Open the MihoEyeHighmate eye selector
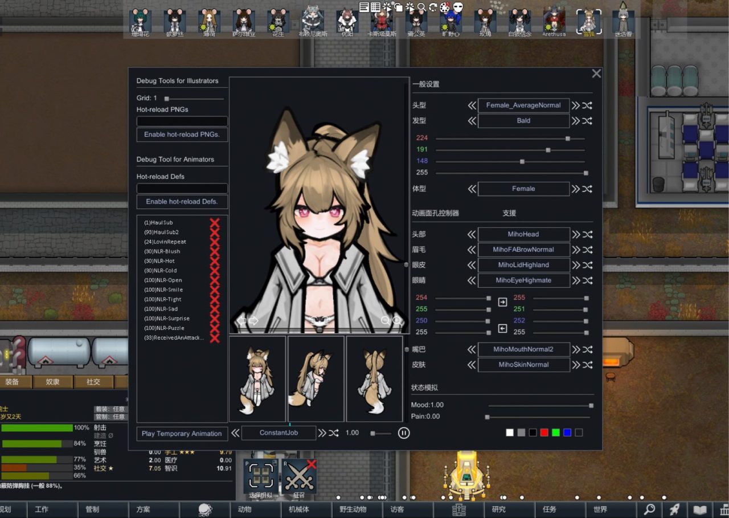Viewport: 729px width, 518px height. [x=523, y=280]
